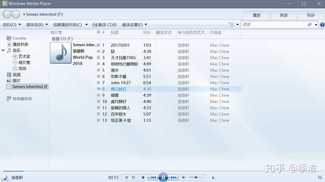The image size is (325, 182).
Task: Switch to the 播放 tab
Action: click(256, 15)
